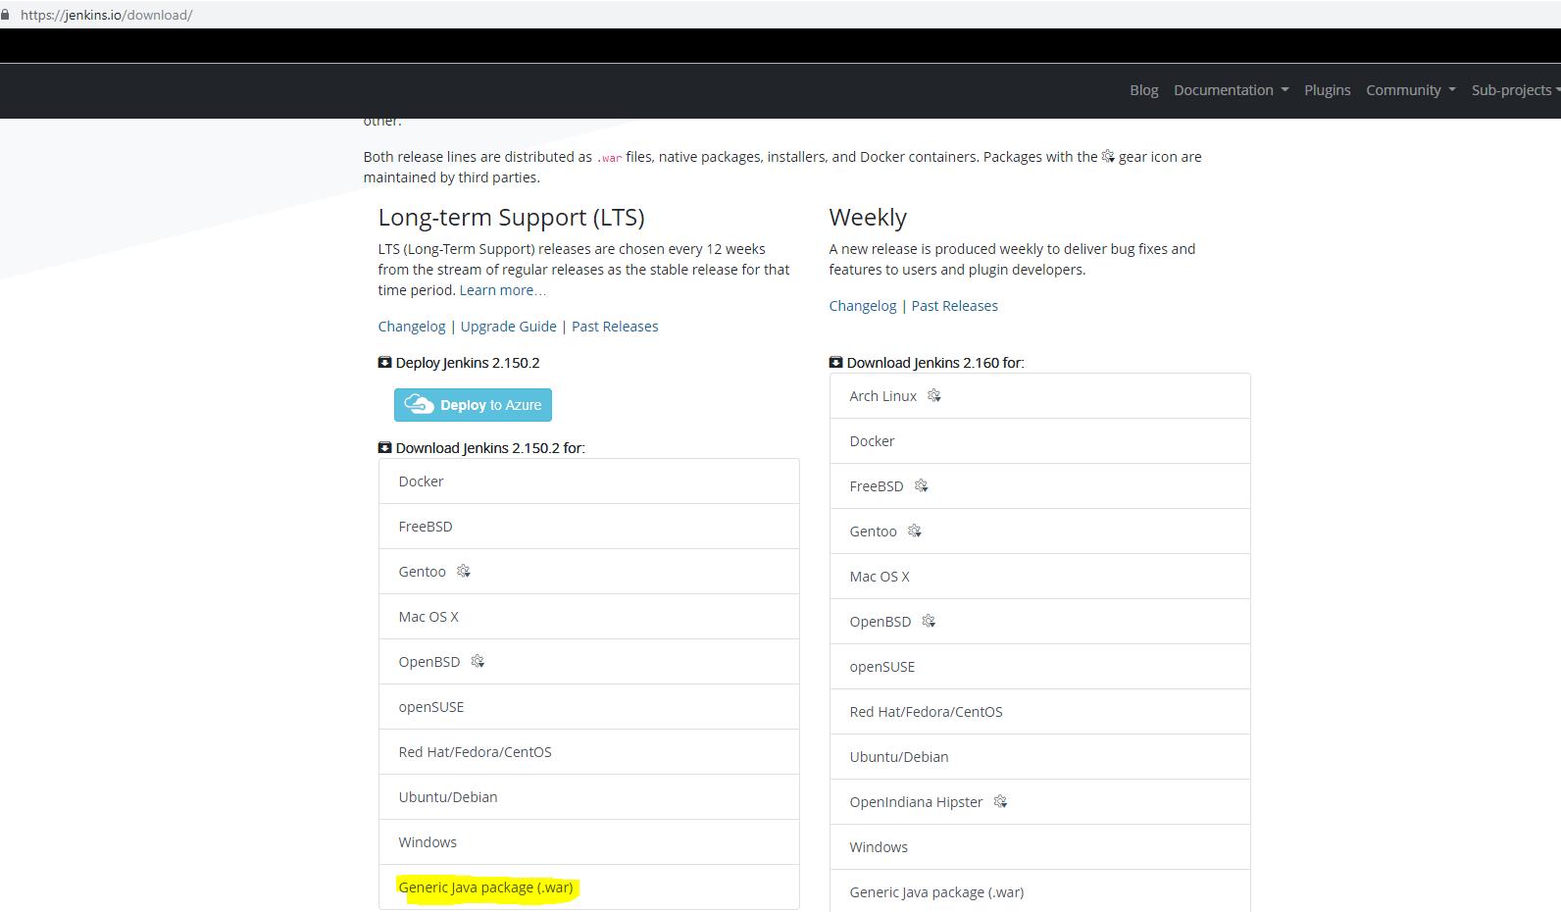Go to the Blog page
The height and width of the screenshot is (912, 1561).
coord(1143,90)
